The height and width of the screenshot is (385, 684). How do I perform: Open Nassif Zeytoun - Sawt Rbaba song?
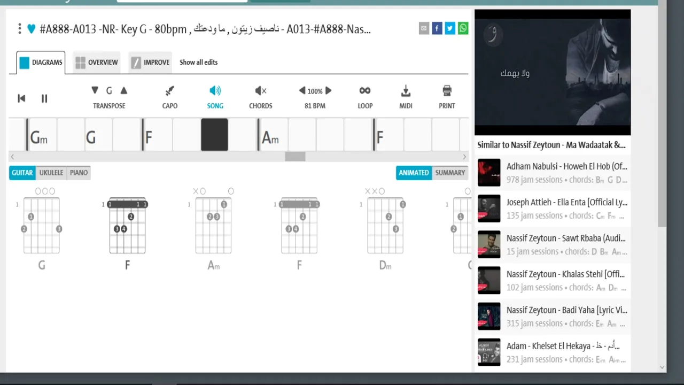click(x=565, y=238)
